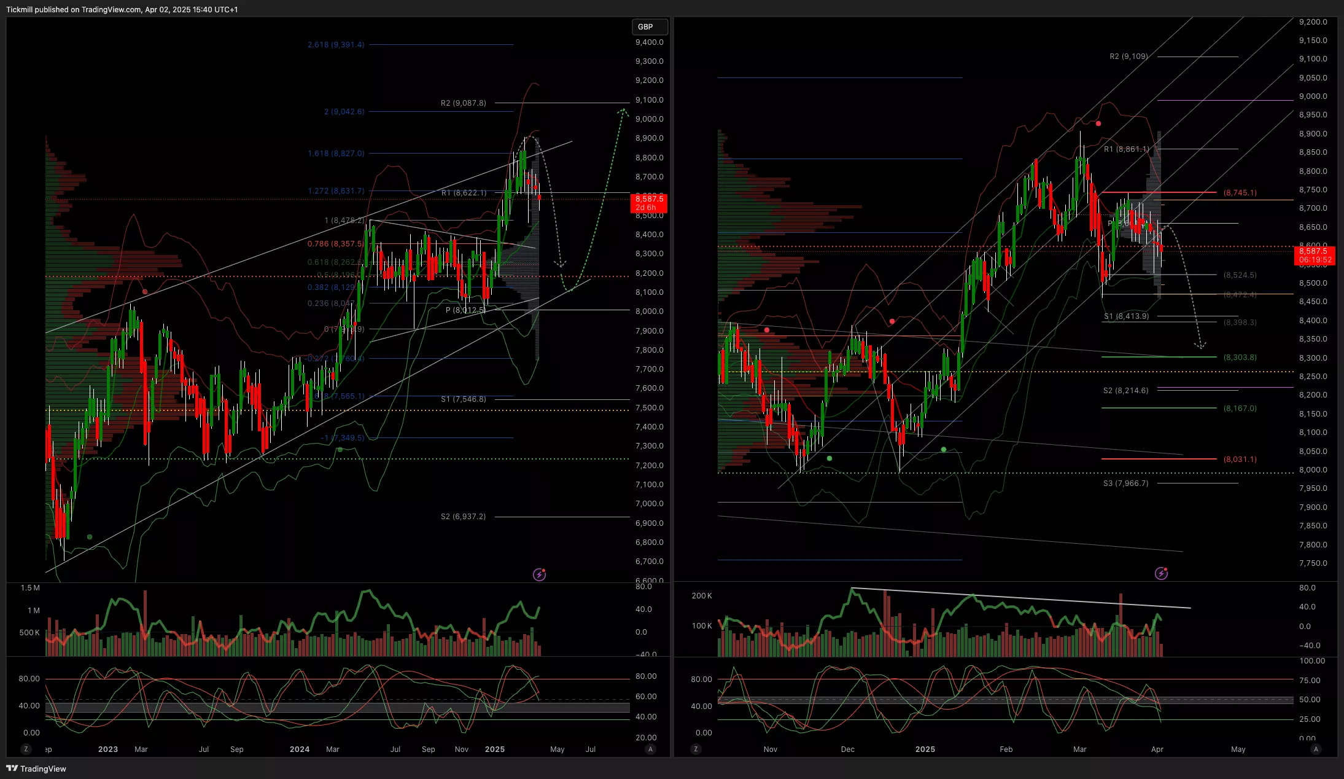Screen dimensions: 1344x779
Task: Click the Apr label on right time axis
Action: [1157, 749]
